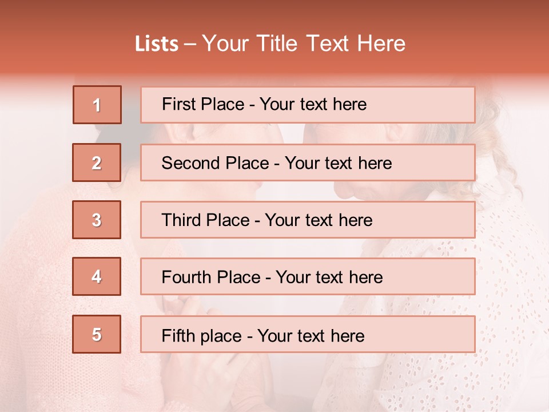Screen dimensions: 549x412
Task: Select the number 2 box
Action: point(97,163)
